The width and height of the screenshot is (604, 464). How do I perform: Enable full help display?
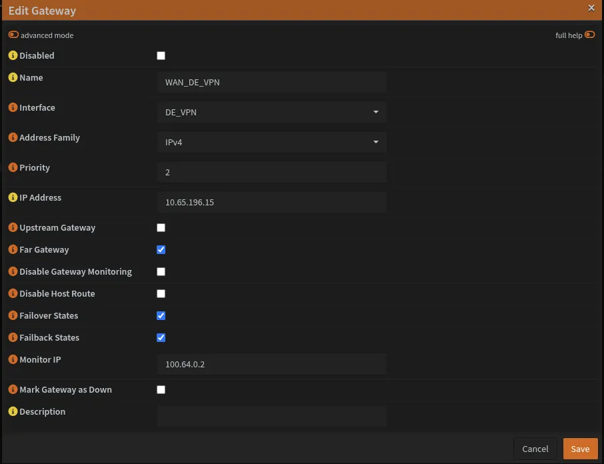coord(589,34)
